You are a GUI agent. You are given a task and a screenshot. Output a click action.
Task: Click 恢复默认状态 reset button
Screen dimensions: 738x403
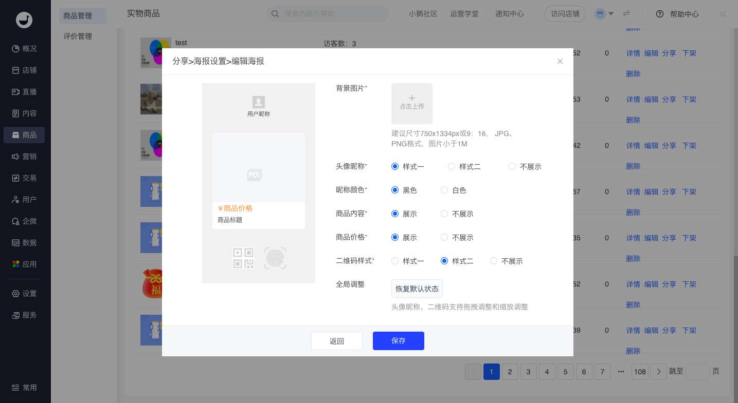(417, 289)
